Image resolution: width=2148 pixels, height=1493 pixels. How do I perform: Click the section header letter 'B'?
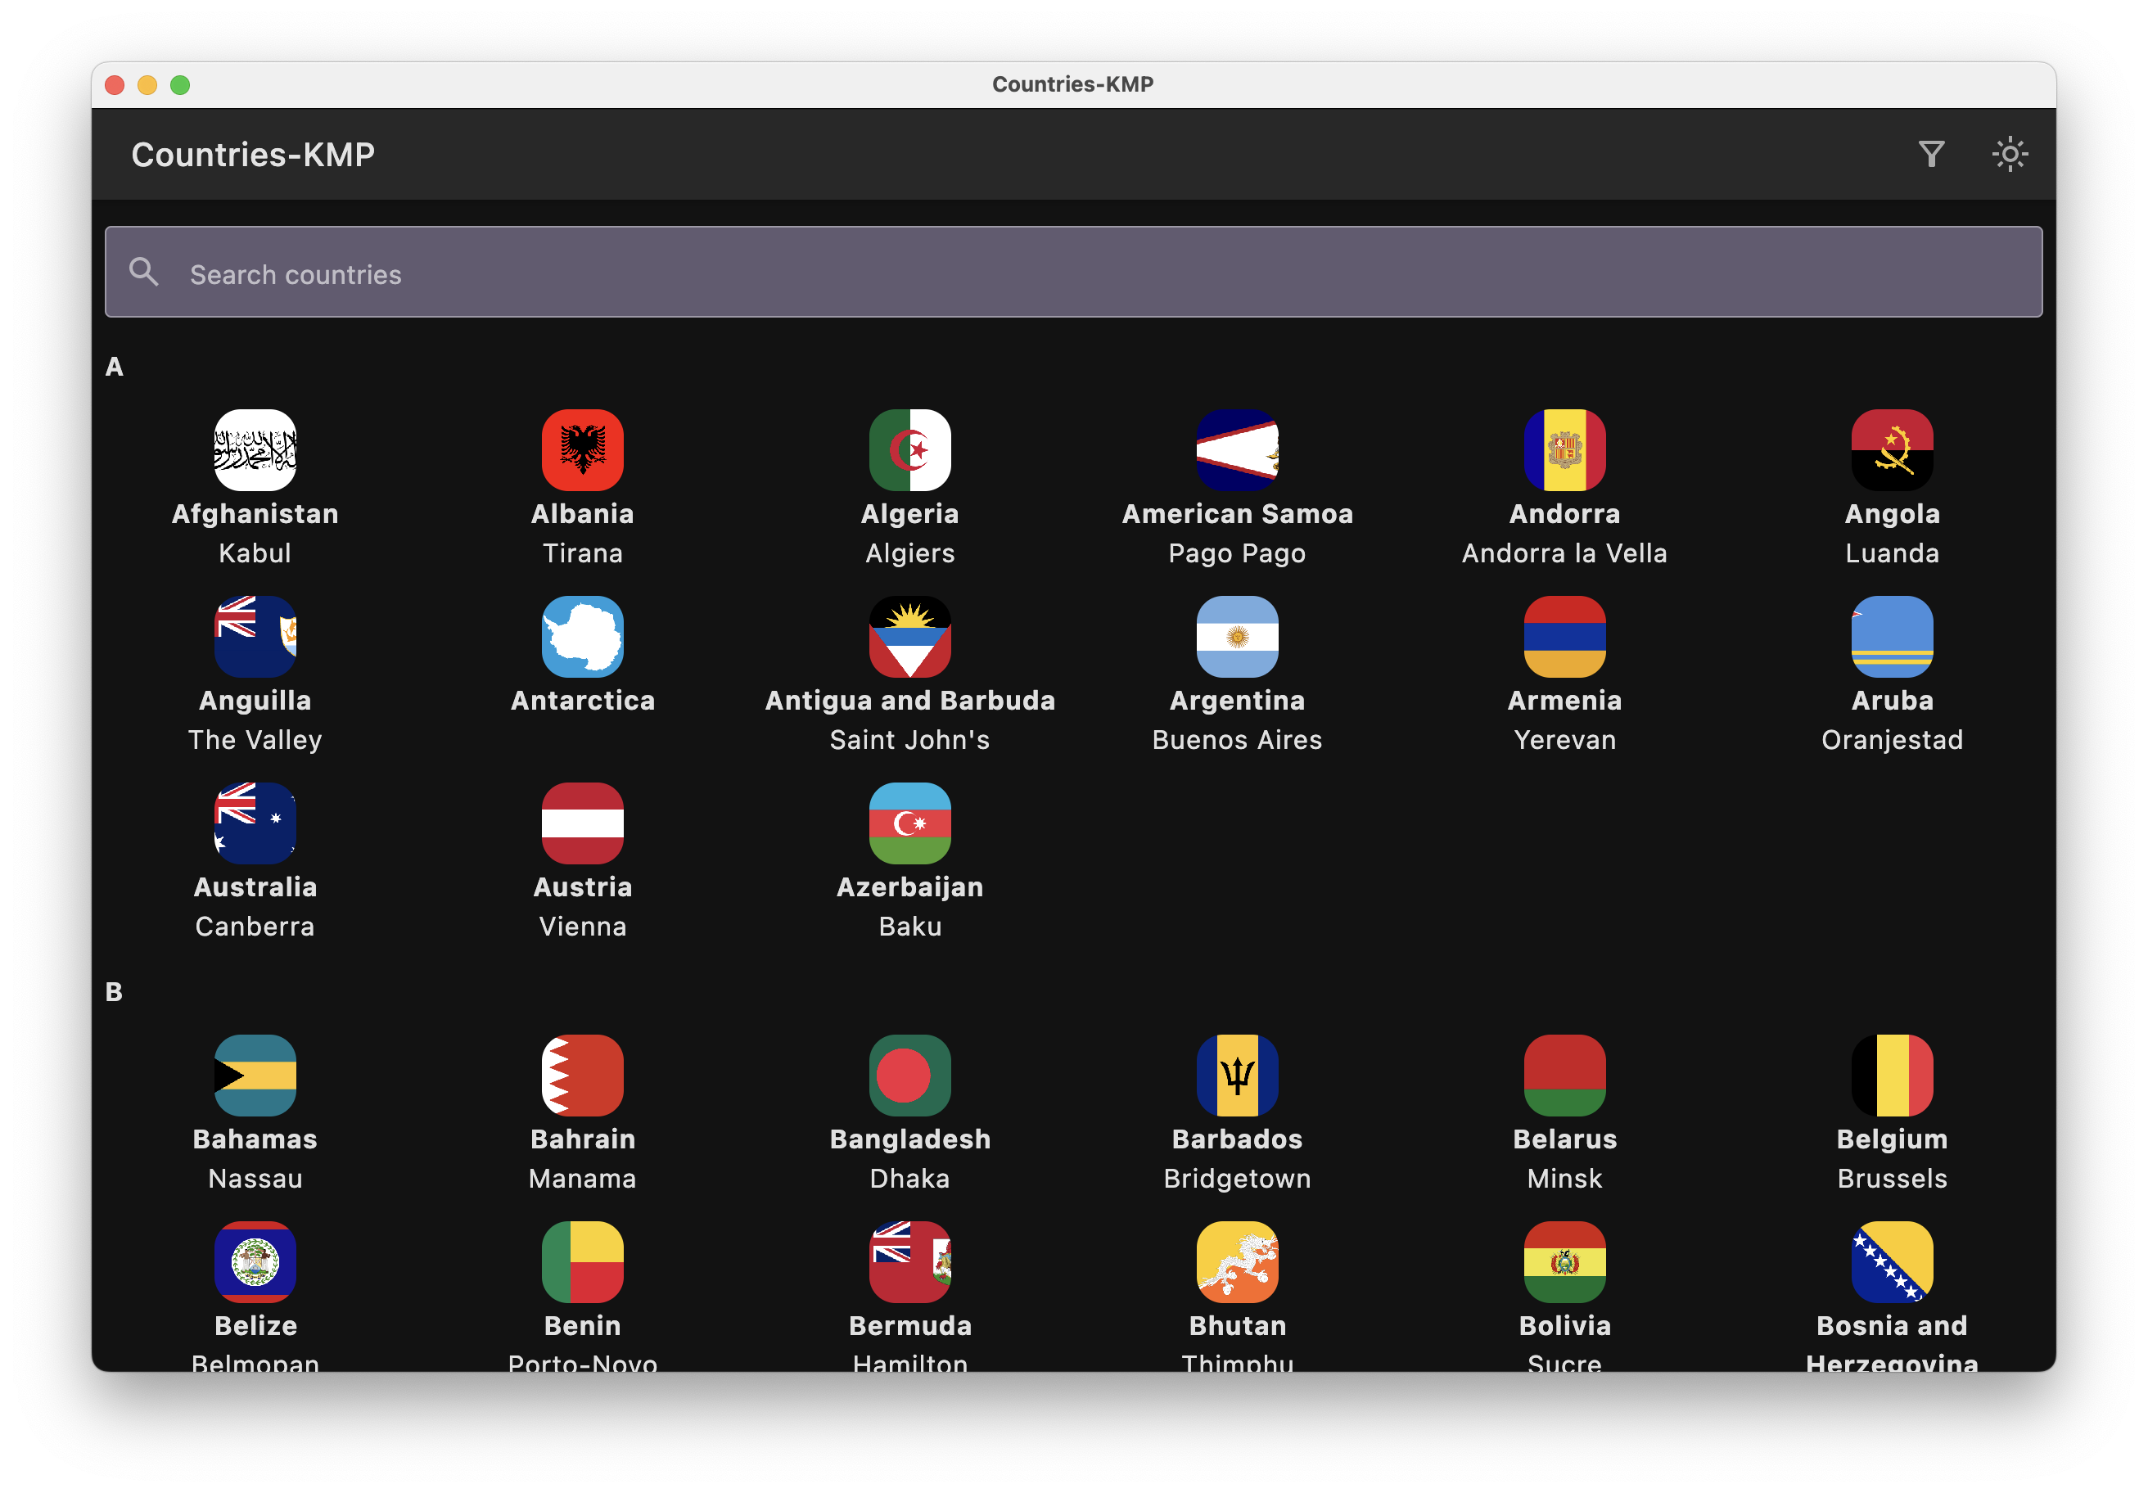click(x=114, y=993)
